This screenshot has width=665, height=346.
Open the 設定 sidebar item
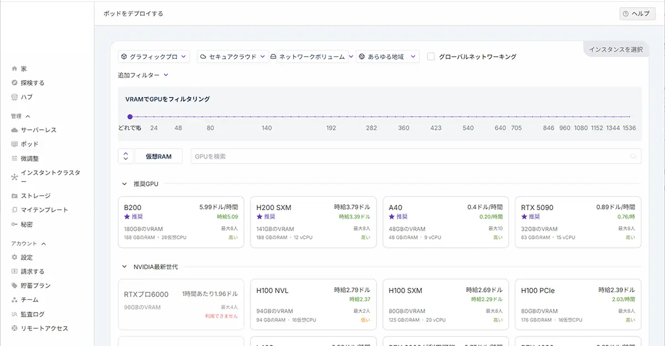27,257
